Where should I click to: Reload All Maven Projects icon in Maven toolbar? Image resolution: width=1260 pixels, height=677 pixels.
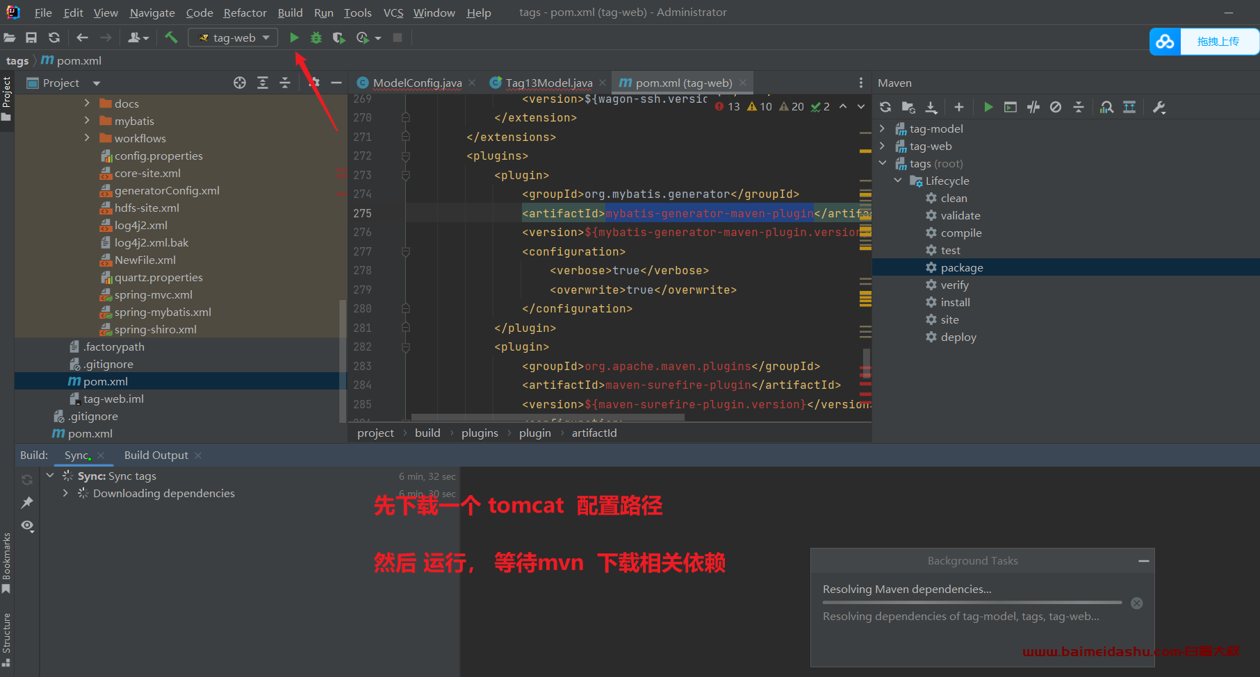885,107
